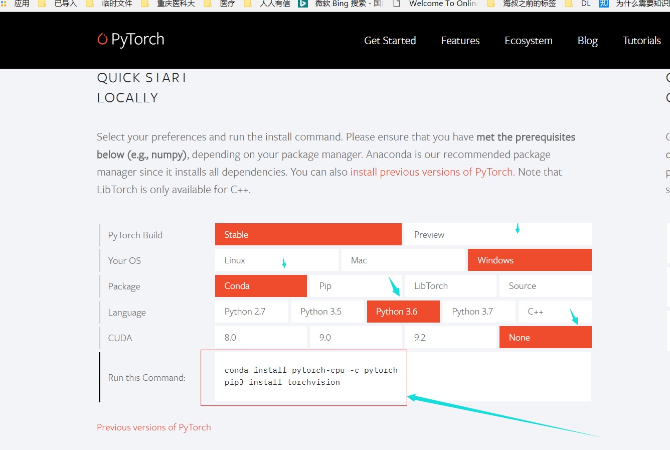Screen dimensions: 670x450
Task: Open the 微软 Bing 搜索 bookmark
Action: click(341, 4)
